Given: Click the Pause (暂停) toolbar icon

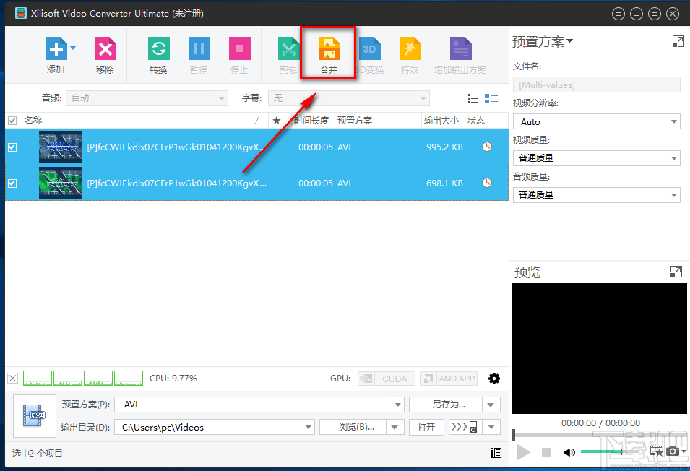Looking at the screenshot, I should 199,48.
